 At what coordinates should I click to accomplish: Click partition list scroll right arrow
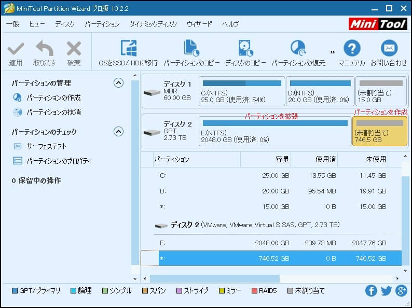[x=397, y=278]
